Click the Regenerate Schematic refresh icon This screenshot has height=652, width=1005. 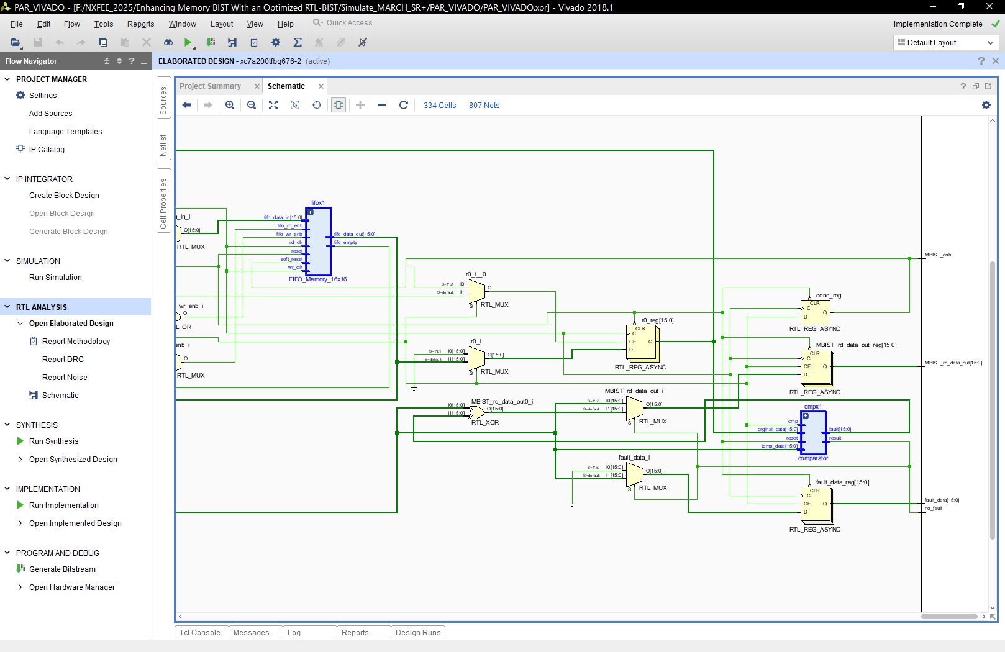[404, 105]
